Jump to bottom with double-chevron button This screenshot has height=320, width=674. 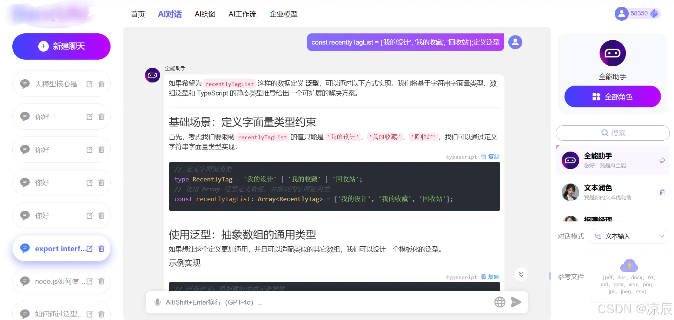click(x=521, y=274)
